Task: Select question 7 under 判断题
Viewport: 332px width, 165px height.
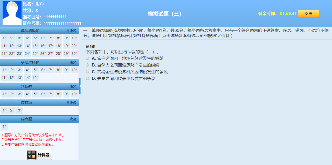Action: tap(51, 94)
